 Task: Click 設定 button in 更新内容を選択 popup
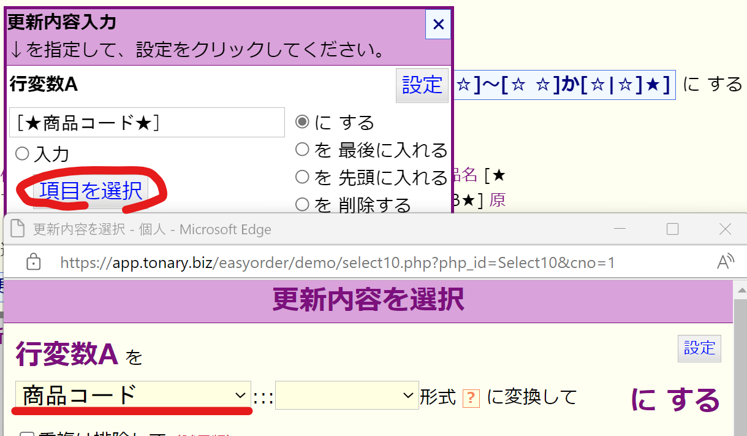tap(699, 348)
